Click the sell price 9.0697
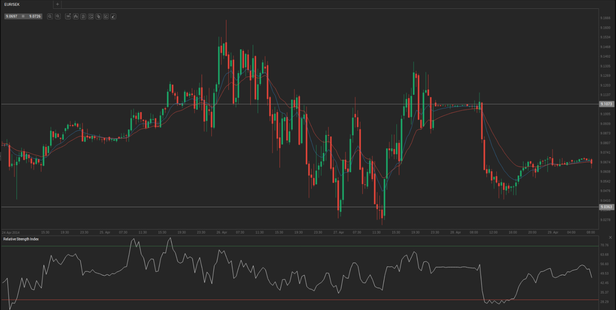Viewport: 616px width, 310px height. (12, 16)
